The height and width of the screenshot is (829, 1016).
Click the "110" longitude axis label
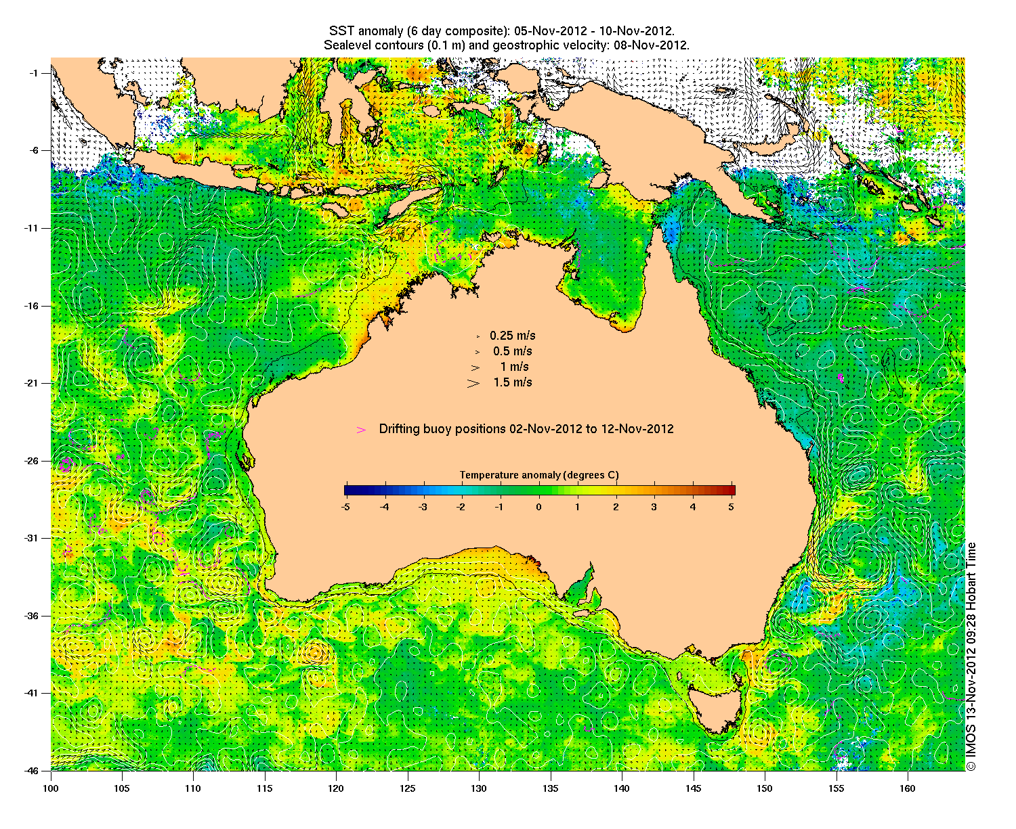pos(193,788)
